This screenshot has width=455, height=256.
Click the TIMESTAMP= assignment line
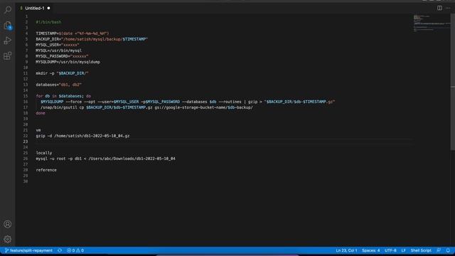73,33
